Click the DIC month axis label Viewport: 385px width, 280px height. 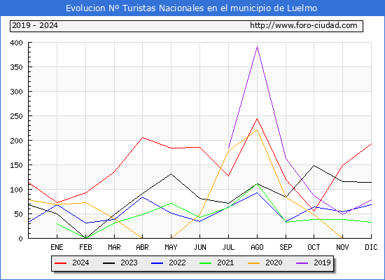pos(371,247)
